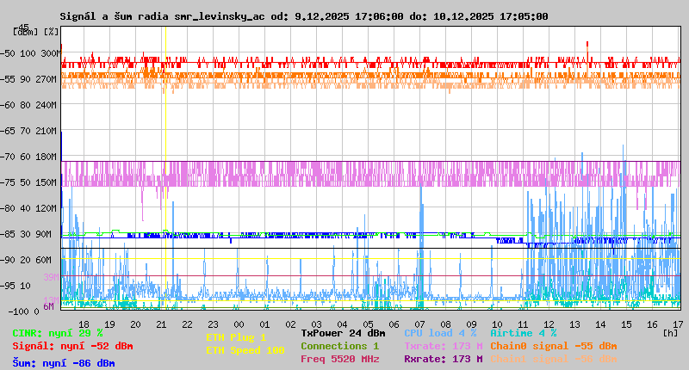The height and width of the screenshot is (370, 689).
Task: Click the yellow vertical marker line near 21h
Action: pyautogui.click(x=165, y=168)
